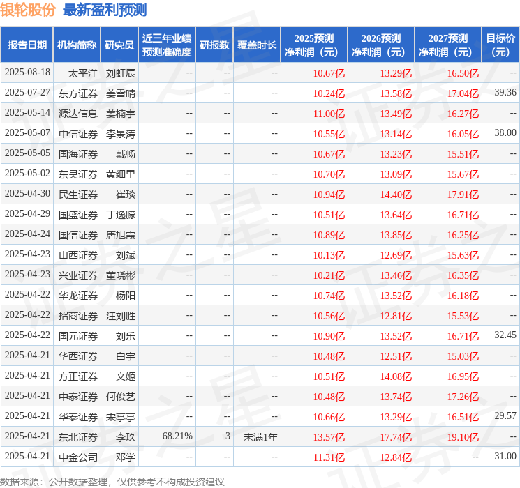Image resolution: width=520 pixels, height=488 pixels.
Task: Click the 未满1年 coverage cell
Action: click(x=260, y=437)
